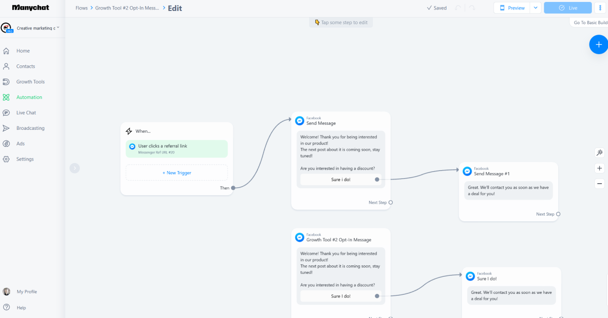Click Messenger icon on Sure I do! step
The image size is (608, 318).
pyautogui.click(x=470, y=276)
